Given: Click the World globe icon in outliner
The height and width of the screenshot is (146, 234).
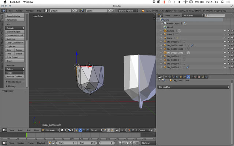Looking at the screenshot, I should pyautogui.click(x=165, y=27).
